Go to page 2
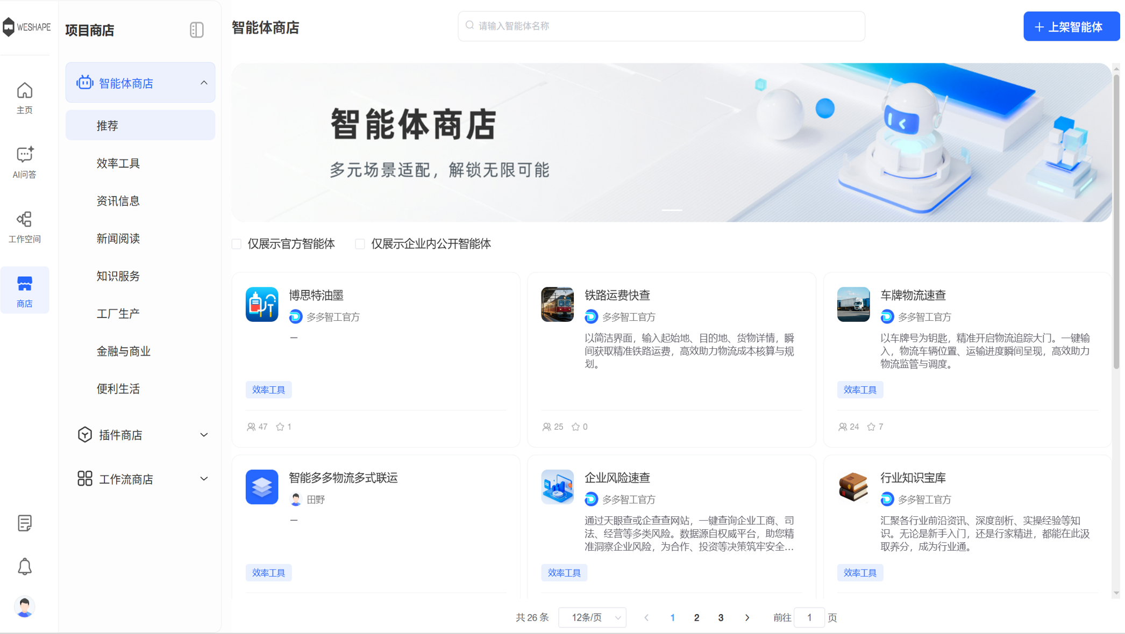The image size is (1125, 634). click(x=696, y=617)
